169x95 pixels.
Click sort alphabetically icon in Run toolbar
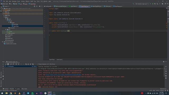click(x=11, y=64)
